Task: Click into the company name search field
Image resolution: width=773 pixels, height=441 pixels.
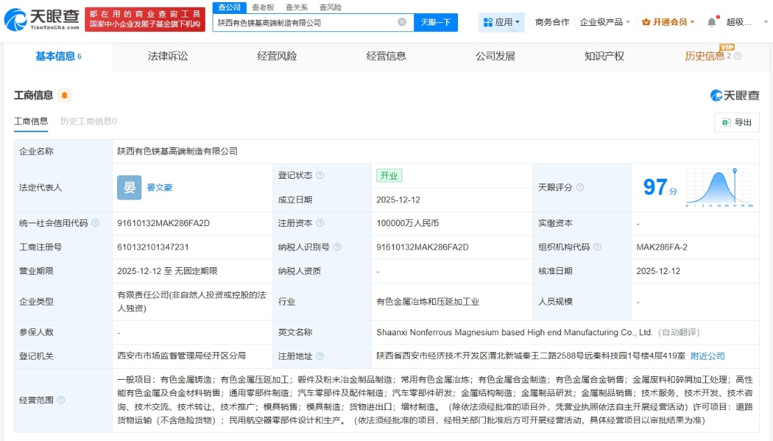Action: pyautogui.click(x=305, y=22)
